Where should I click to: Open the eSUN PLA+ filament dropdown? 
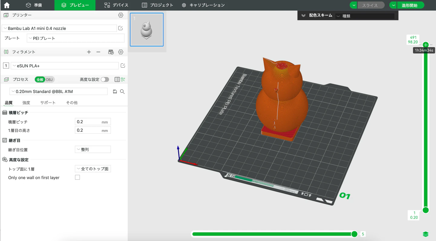(65, 66)
